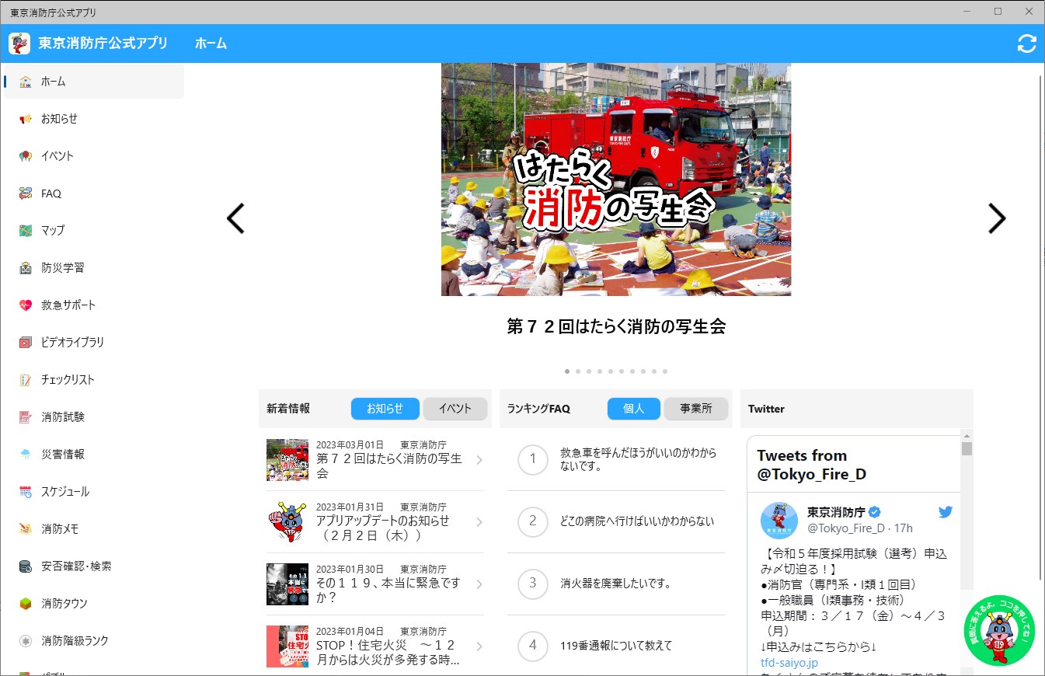The width and height of the screenshot is (1045, 676).
Task: Show the previous carousel slide
Action: (235, 218)
